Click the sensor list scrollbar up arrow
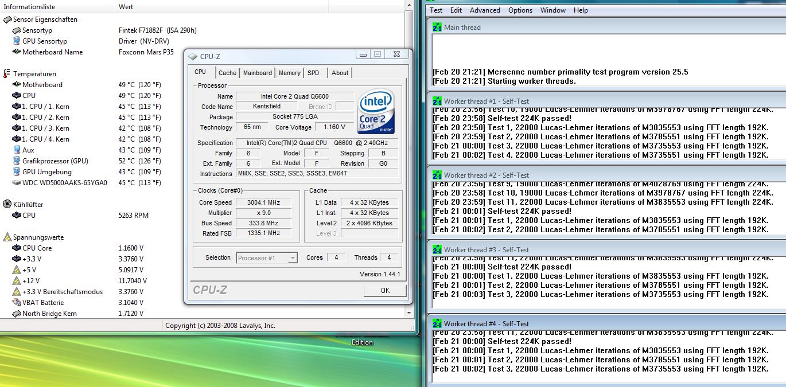 (408, 6)
